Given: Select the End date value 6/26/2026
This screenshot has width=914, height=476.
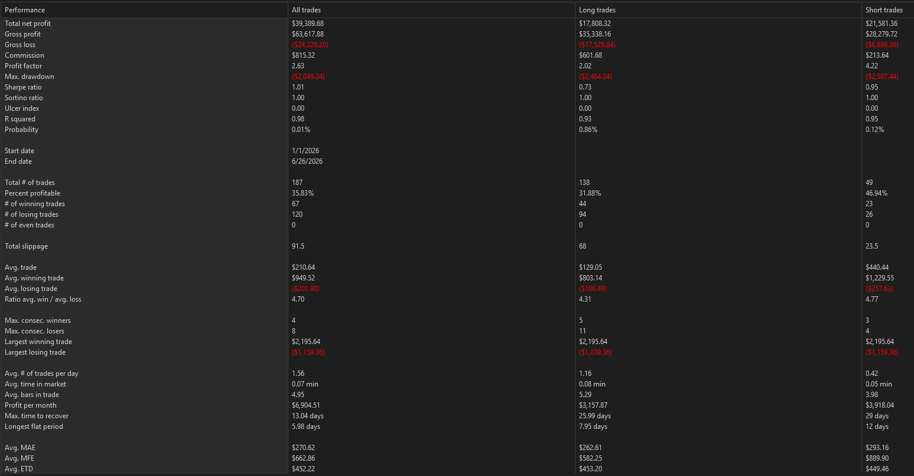Looking at the screenshot, I should pos(307,161).
